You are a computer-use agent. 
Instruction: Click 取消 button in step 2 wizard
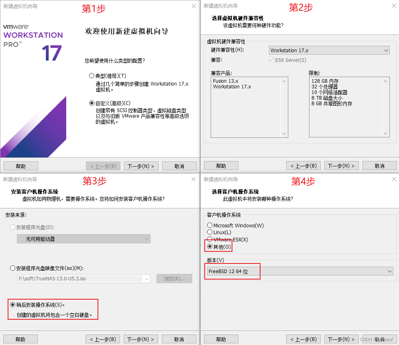pos(379,166)
